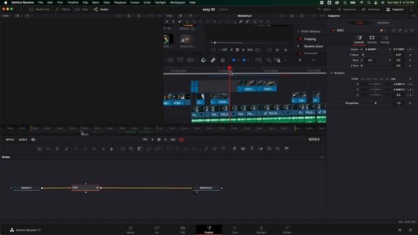Stop playback in Fusion transport controls
Screen dimensions: 418x235
click(x=159, y=139)
